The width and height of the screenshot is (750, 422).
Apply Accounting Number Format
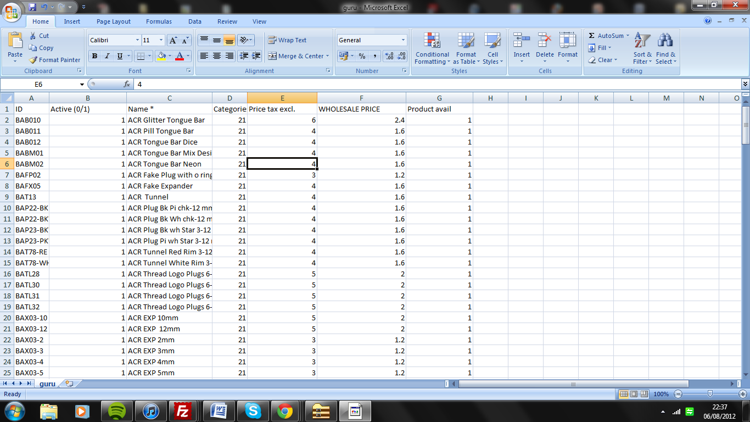pyautogui.click(x=343, y=56)
